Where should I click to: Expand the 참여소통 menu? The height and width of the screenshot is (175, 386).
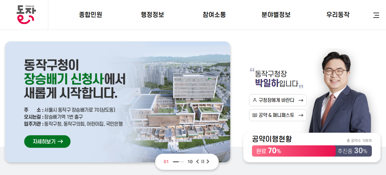pyautogui.click(x=214, y=15)
